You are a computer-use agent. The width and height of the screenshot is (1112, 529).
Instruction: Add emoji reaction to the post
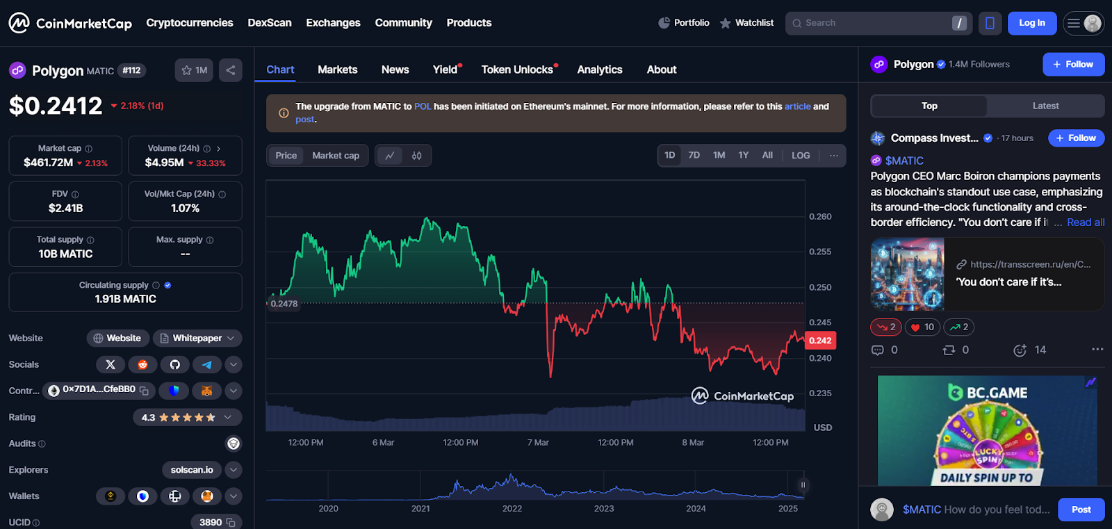[x=1020, y=350]
